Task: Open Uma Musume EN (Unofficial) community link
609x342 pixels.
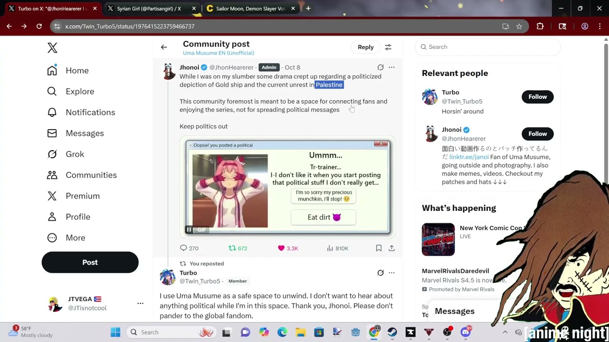Action: tap(218, 53)
